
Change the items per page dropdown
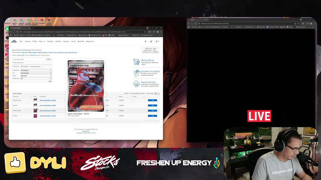pos(157,93)
